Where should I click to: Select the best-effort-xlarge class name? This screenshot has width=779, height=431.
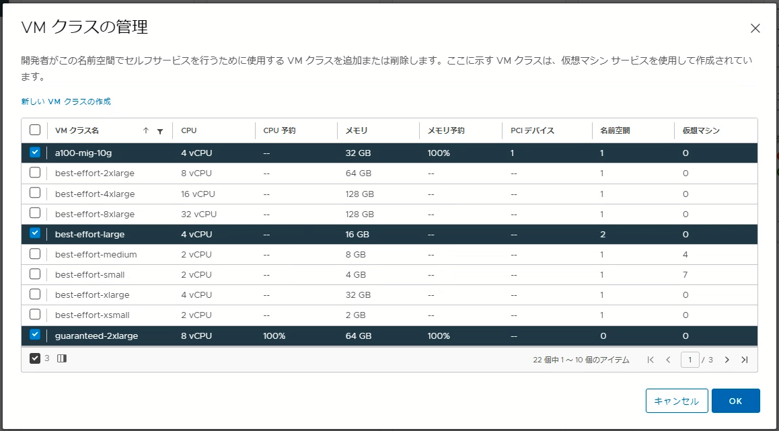coord(92,295)
